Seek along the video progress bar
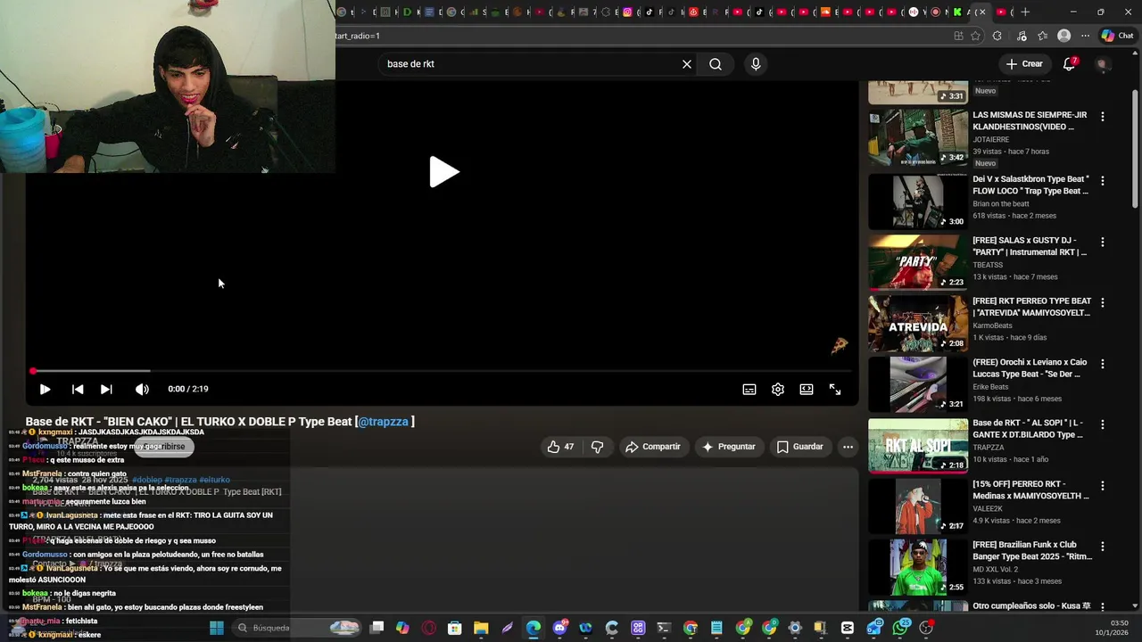Screen dimensions: 1142x642 click(x=442, y=371)
